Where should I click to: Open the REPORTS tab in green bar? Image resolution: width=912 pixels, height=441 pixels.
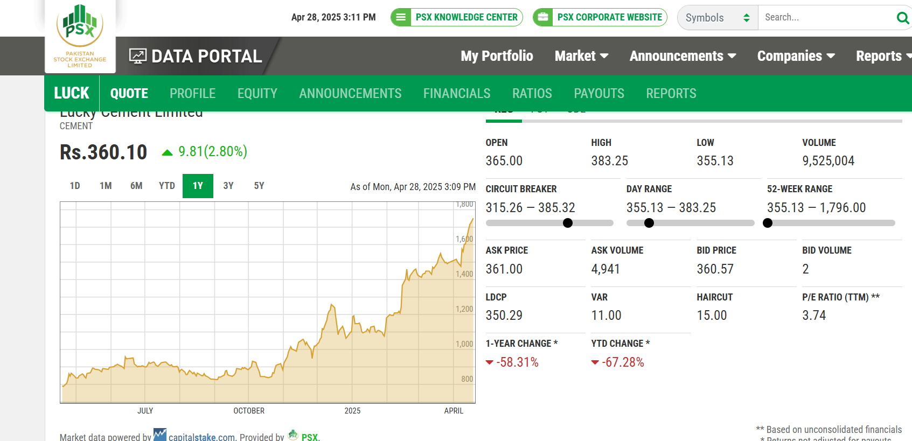click(x=671, y=94)
